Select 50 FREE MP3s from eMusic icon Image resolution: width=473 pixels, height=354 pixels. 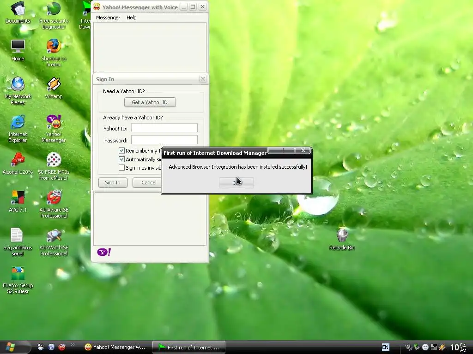tap(54, 166)
